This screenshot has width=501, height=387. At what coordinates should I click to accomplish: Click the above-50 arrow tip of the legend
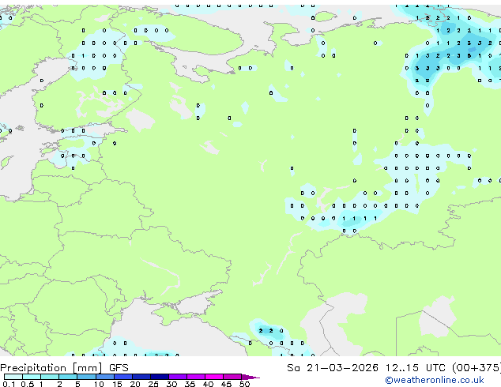pos(250,377)
